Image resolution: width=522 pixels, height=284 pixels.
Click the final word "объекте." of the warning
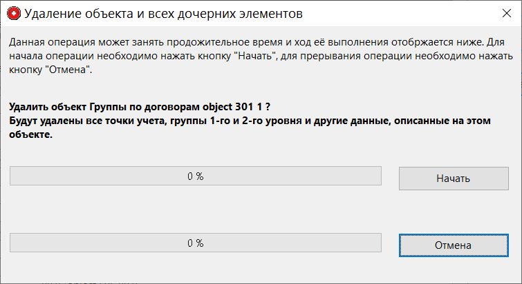31,135
